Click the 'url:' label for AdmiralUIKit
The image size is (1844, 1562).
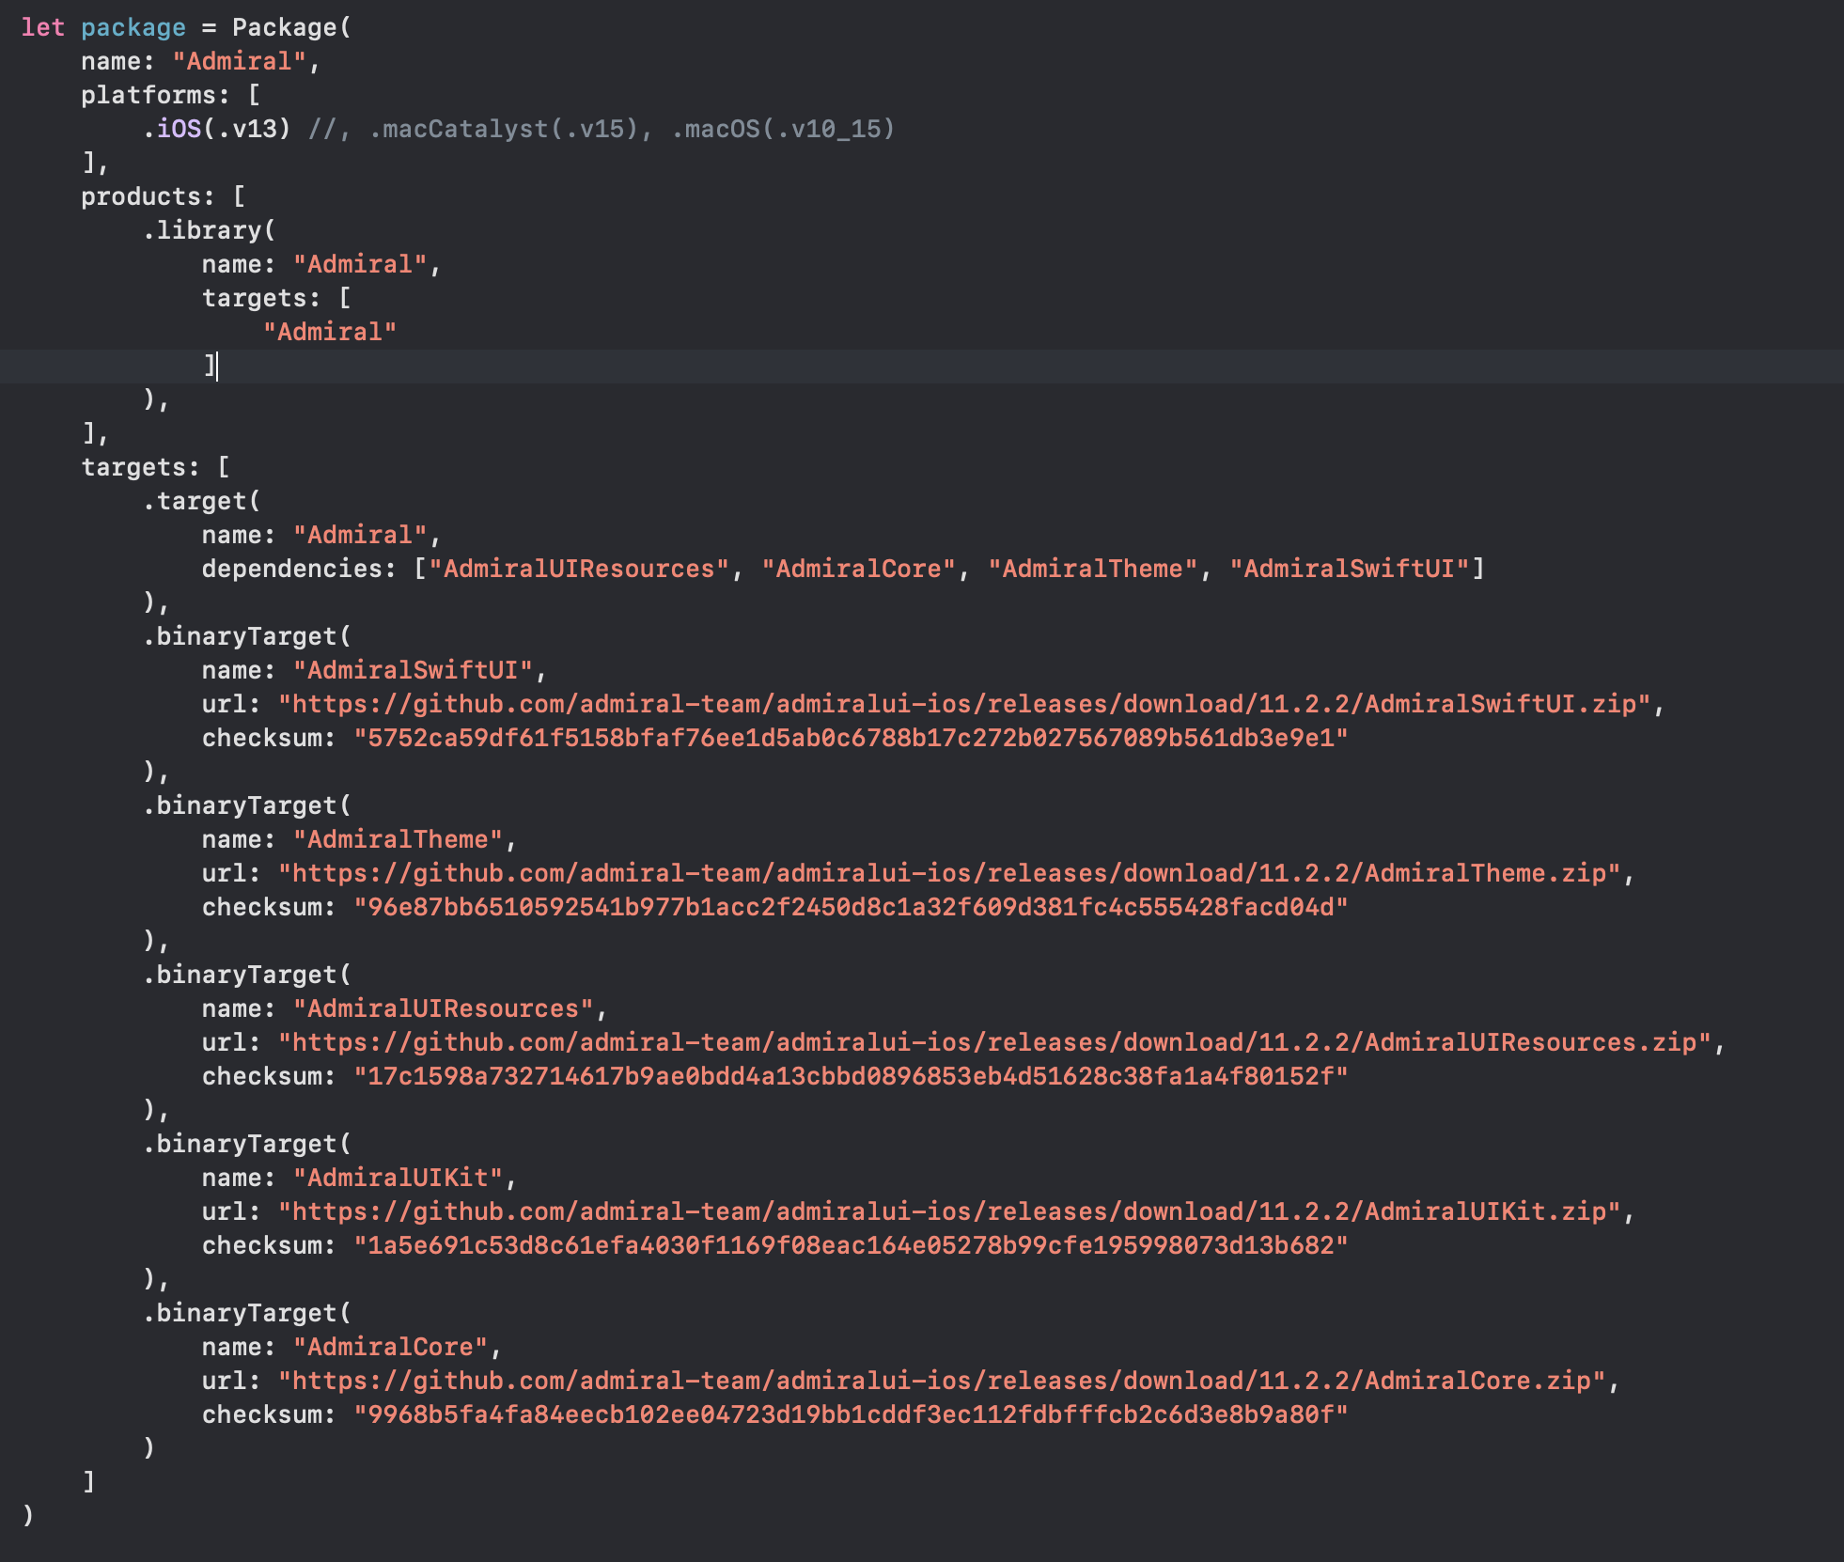[x=231, y=1211]
